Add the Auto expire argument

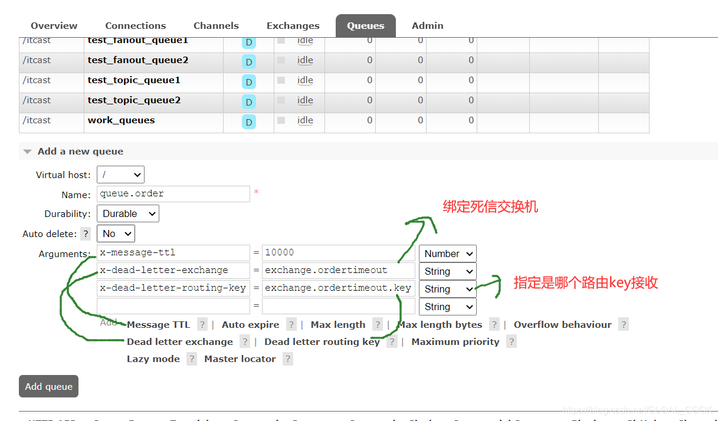coord(250,325)
